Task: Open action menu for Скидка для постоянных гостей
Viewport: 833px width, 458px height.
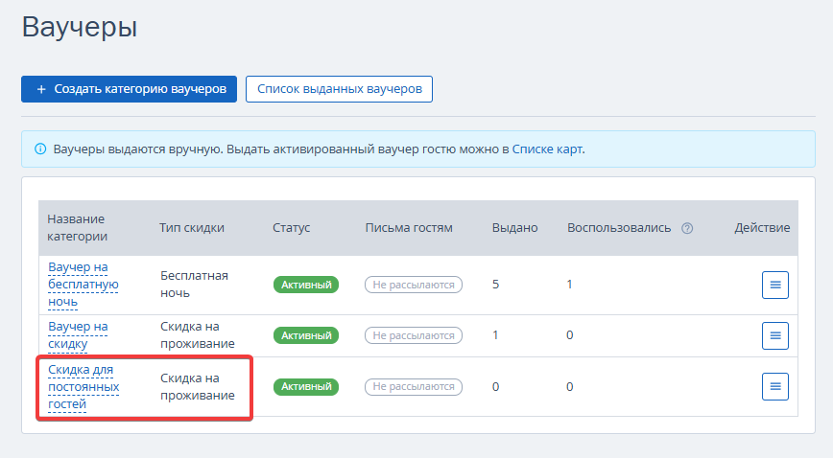Action: 775,386
